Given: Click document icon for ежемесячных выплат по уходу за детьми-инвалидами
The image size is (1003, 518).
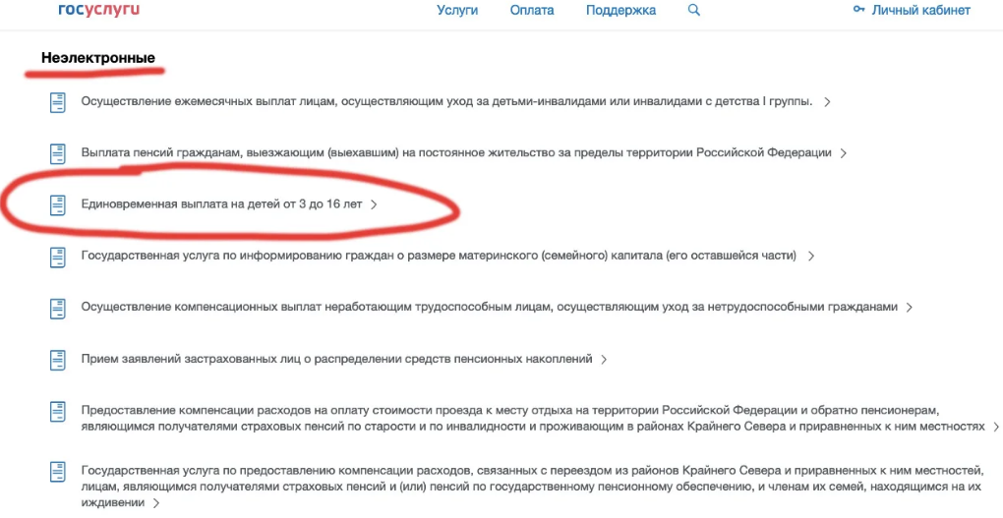Looking at the screenshot, I should tap(58, 102).
